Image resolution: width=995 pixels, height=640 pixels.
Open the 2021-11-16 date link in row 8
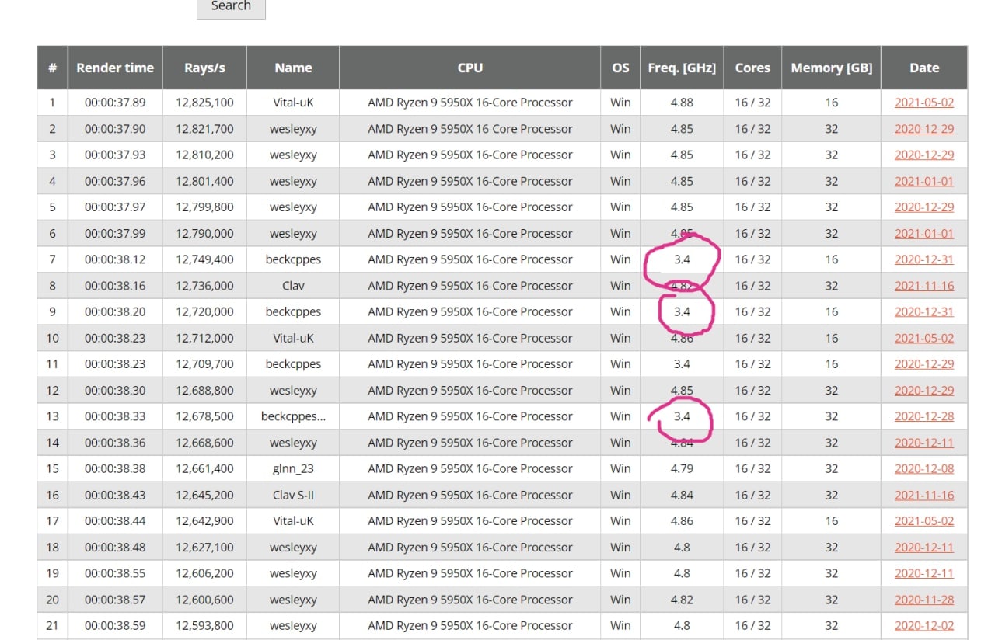(924, 286)
